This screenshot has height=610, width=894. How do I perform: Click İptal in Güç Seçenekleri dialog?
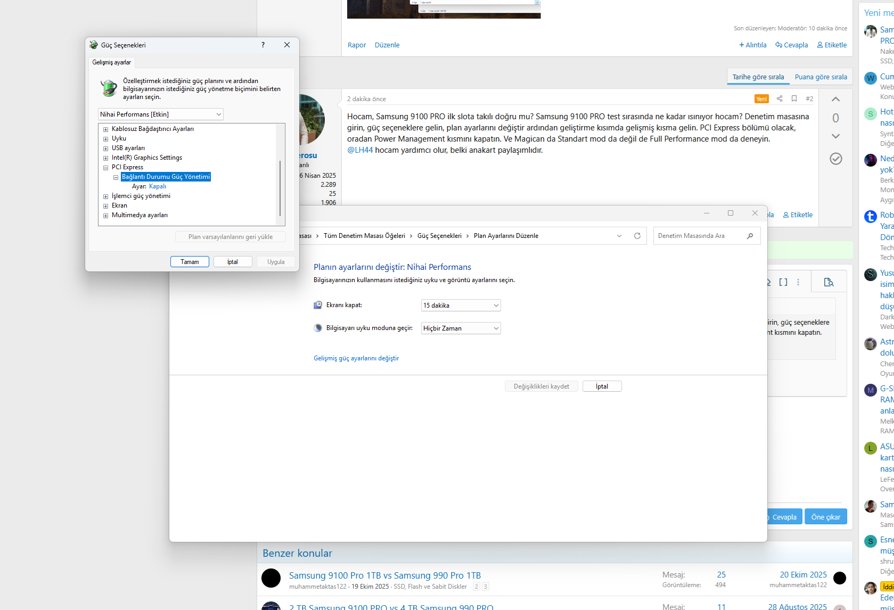[233, 262]
